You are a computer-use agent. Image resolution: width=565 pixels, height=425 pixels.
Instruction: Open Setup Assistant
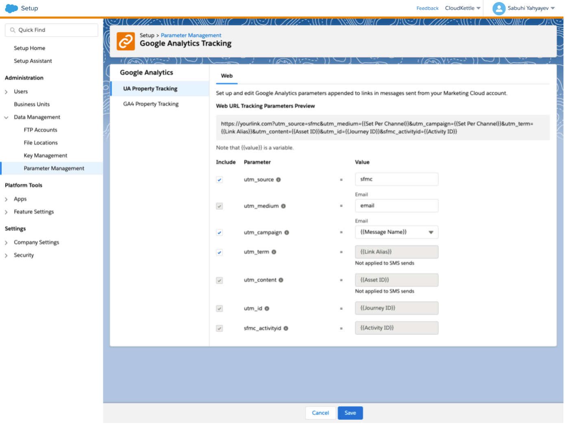coord(33,61)
